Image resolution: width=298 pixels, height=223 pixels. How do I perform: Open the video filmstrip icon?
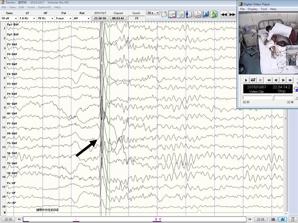click(206, 15)
